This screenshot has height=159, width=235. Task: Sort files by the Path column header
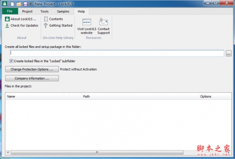tap(140, 96)
